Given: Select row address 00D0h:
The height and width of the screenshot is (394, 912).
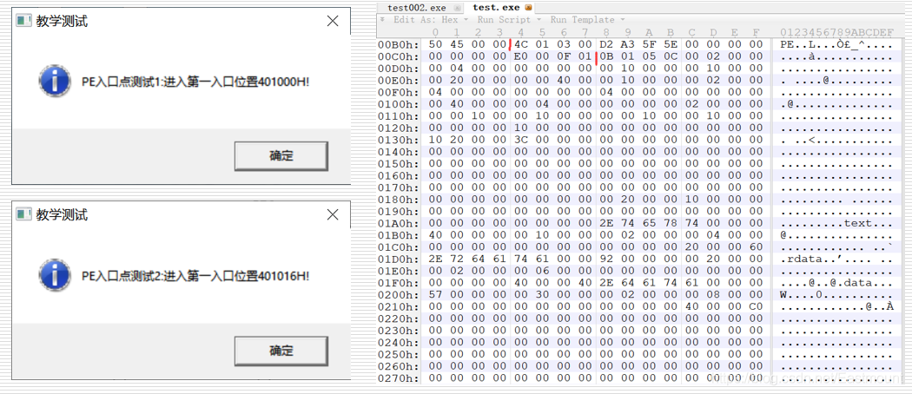Looking at the screenshot, I should 399,69.
